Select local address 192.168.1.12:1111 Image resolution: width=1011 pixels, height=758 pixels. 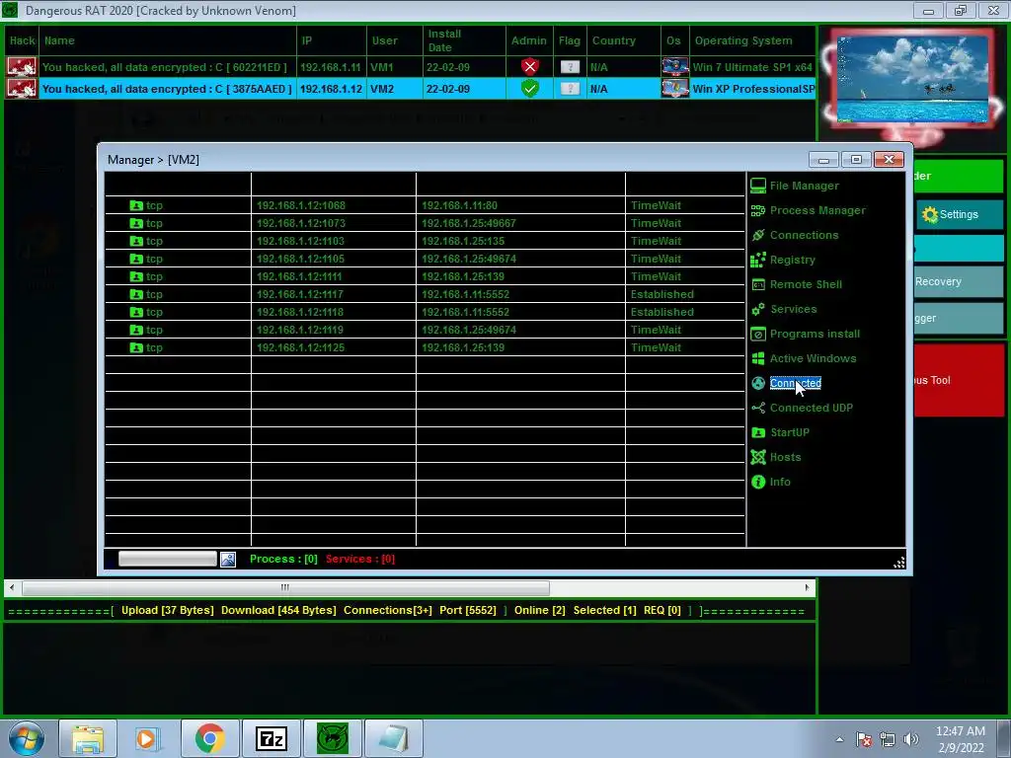pyautogui.click(x=299, y=276)
